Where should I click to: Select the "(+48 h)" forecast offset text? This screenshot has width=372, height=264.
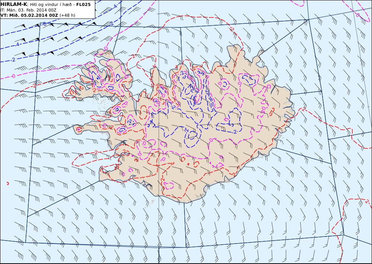(67, 15)
